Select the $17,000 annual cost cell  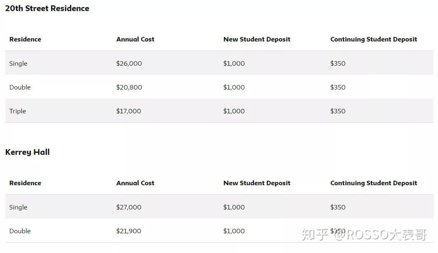(128, 111)
